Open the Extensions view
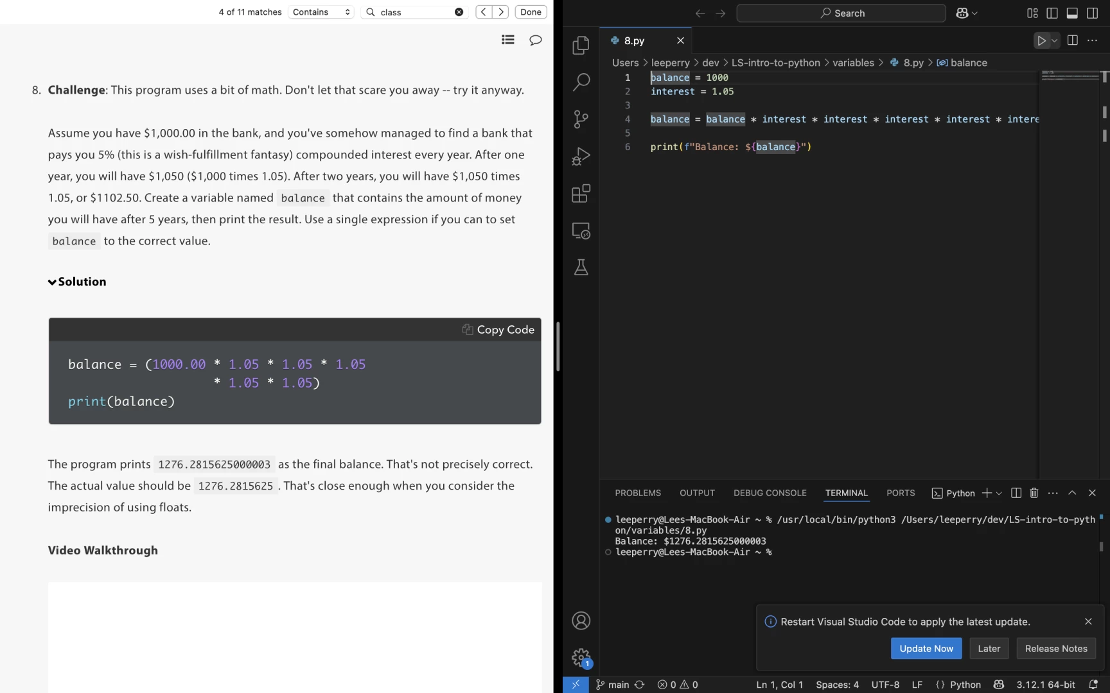 (x=581, y=194)
